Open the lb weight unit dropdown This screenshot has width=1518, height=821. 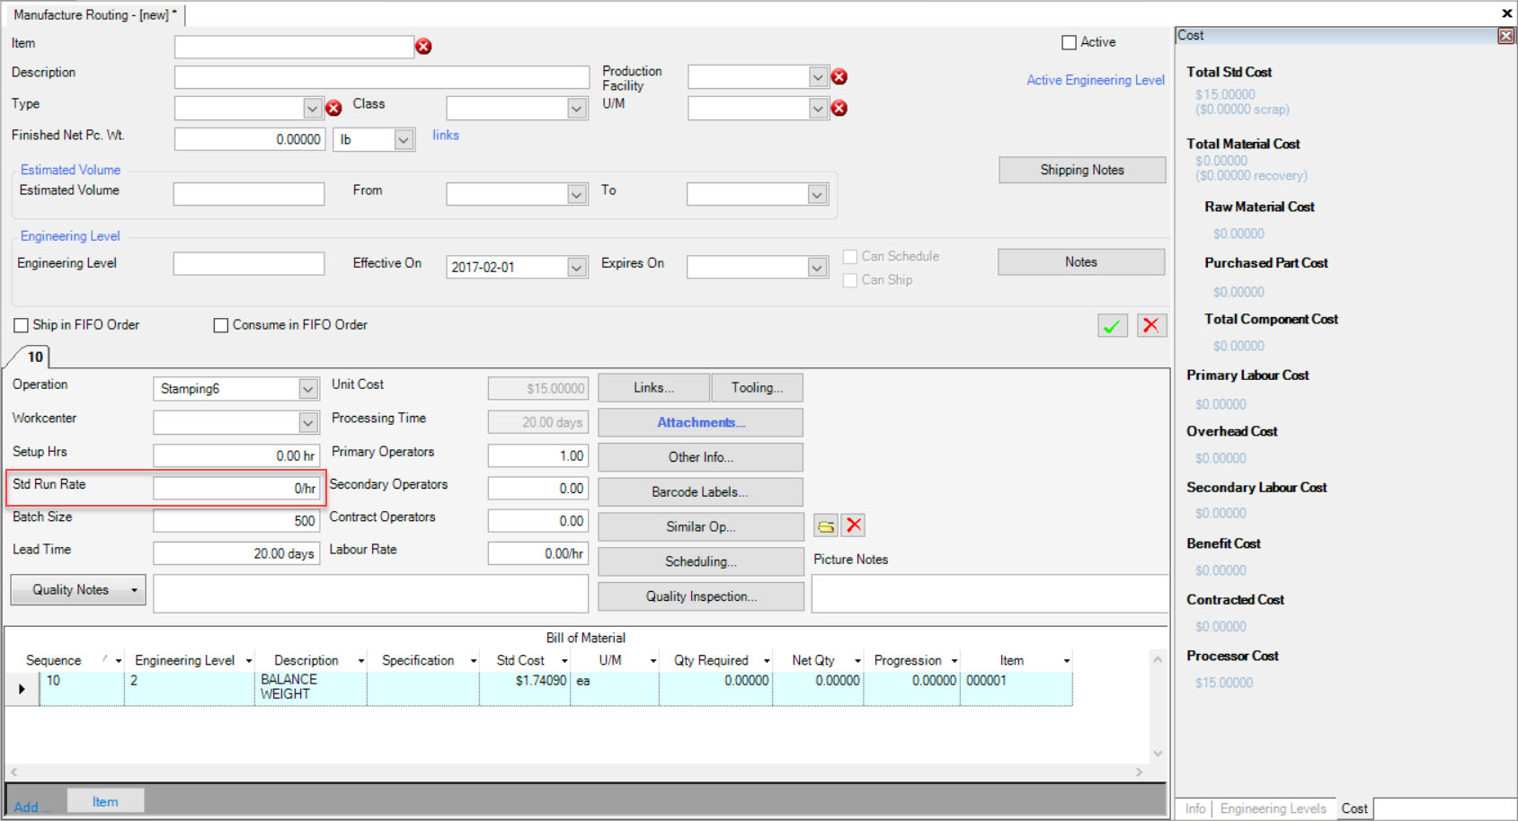point(404,139)
